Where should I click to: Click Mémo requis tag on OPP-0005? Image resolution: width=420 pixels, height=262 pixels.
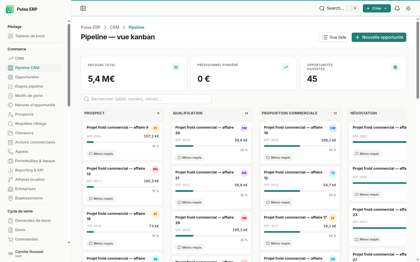(x=367, y=194)
